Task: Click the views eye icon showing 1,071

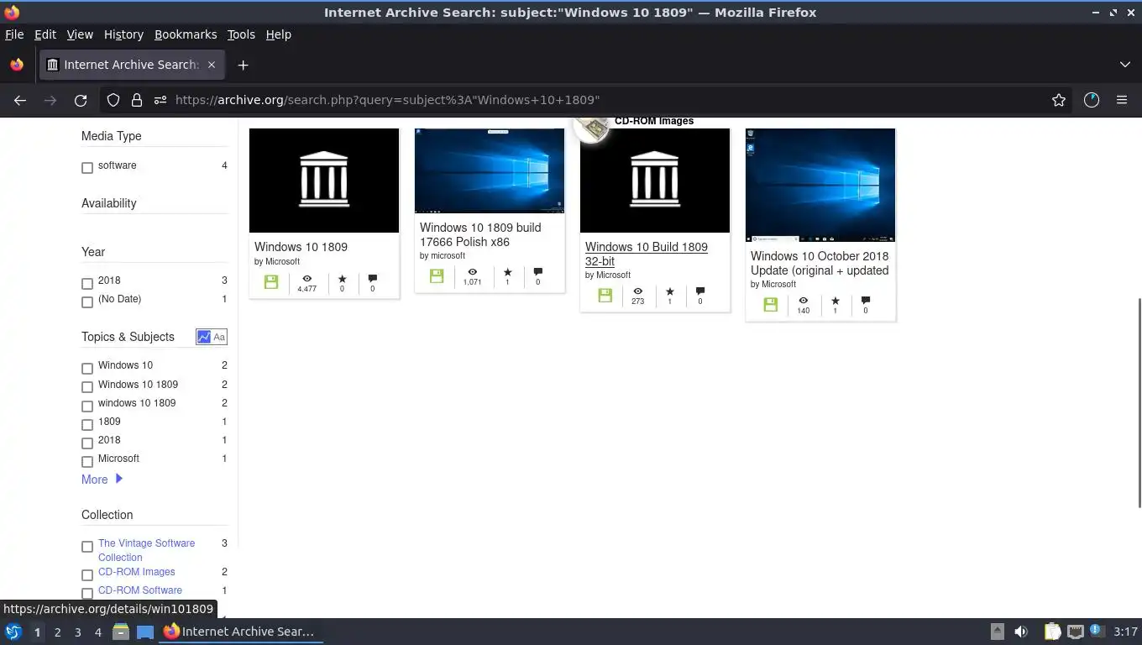Action: 473,271
